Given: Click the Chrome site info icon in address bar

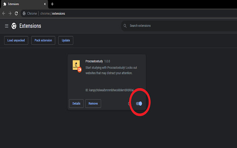Looking at the screenshot, I should (24, 13).
